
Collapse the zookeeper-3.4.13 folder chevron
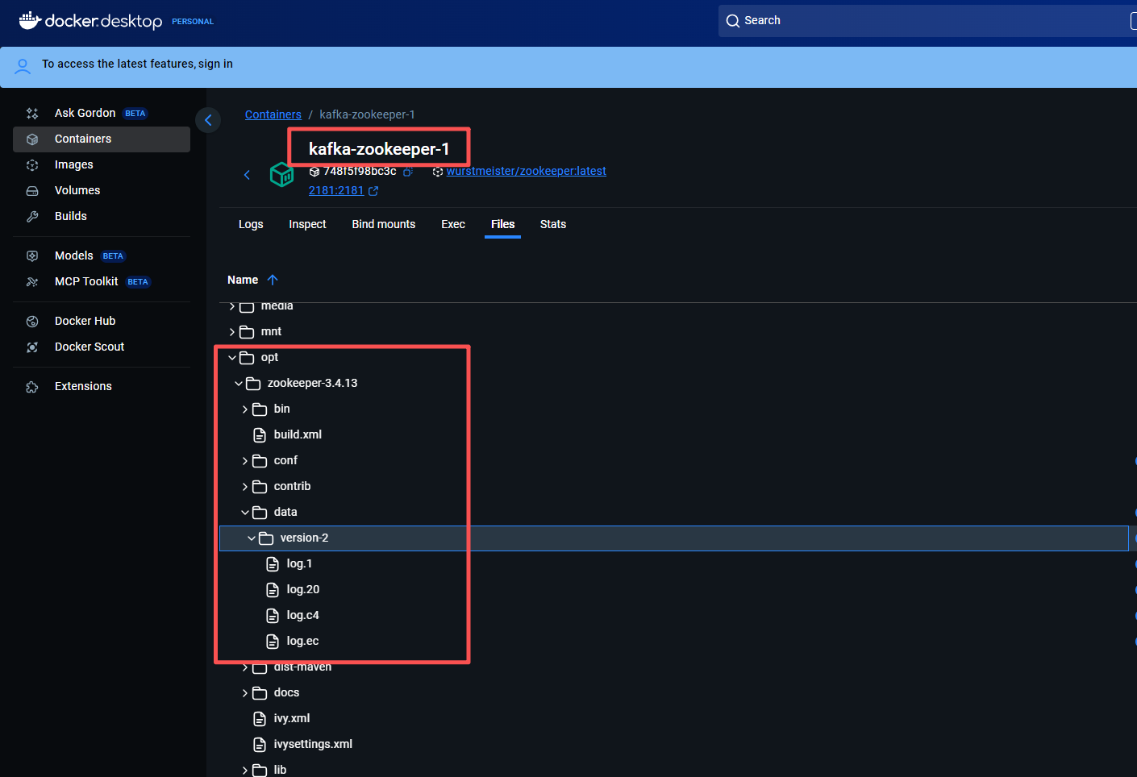point(239,383)
